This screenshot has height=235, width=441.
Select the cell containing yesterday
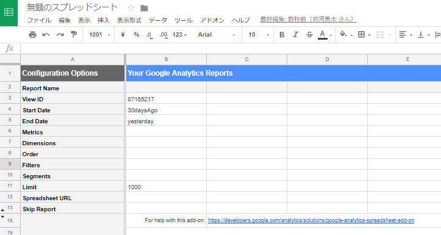[x=167, y=121]
